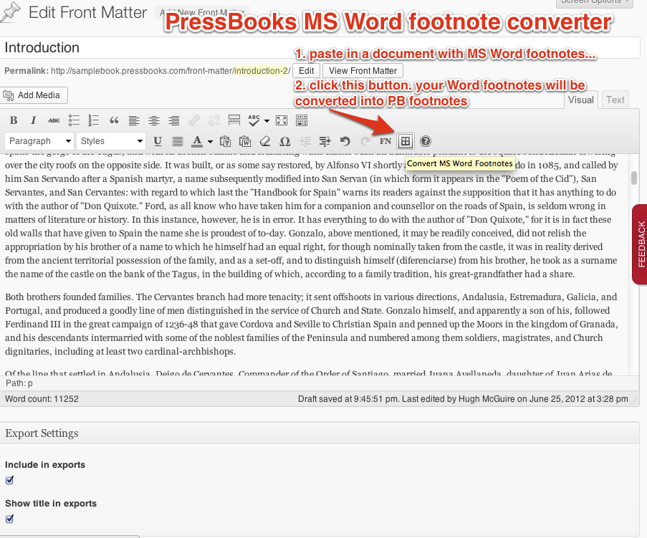Expand the Styles dropdown

tap(111, 141)
